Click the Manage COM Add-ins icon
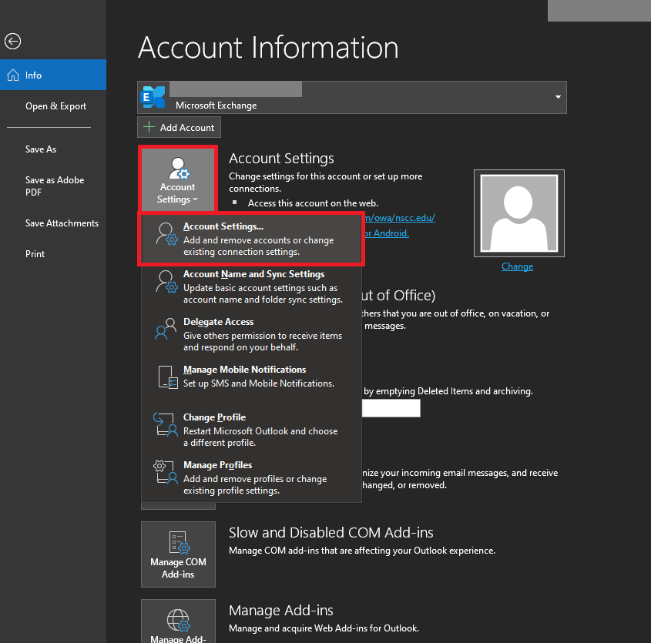 pyautogui.click(x=179, y=543)
